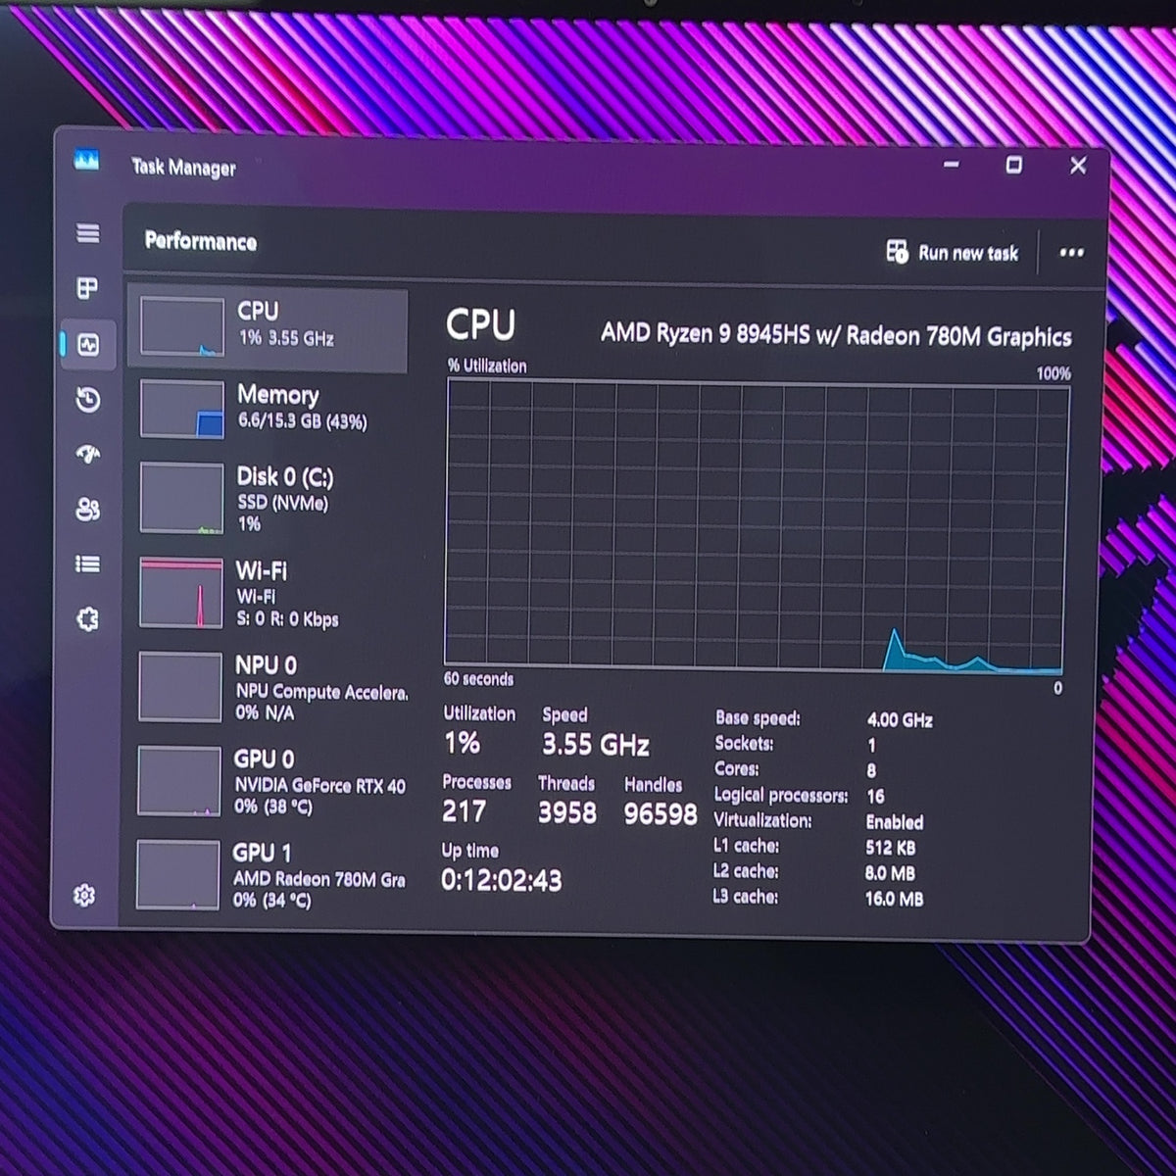Select the Performance page icon
Screen dimensions: 1176x1176
point(88,345)
